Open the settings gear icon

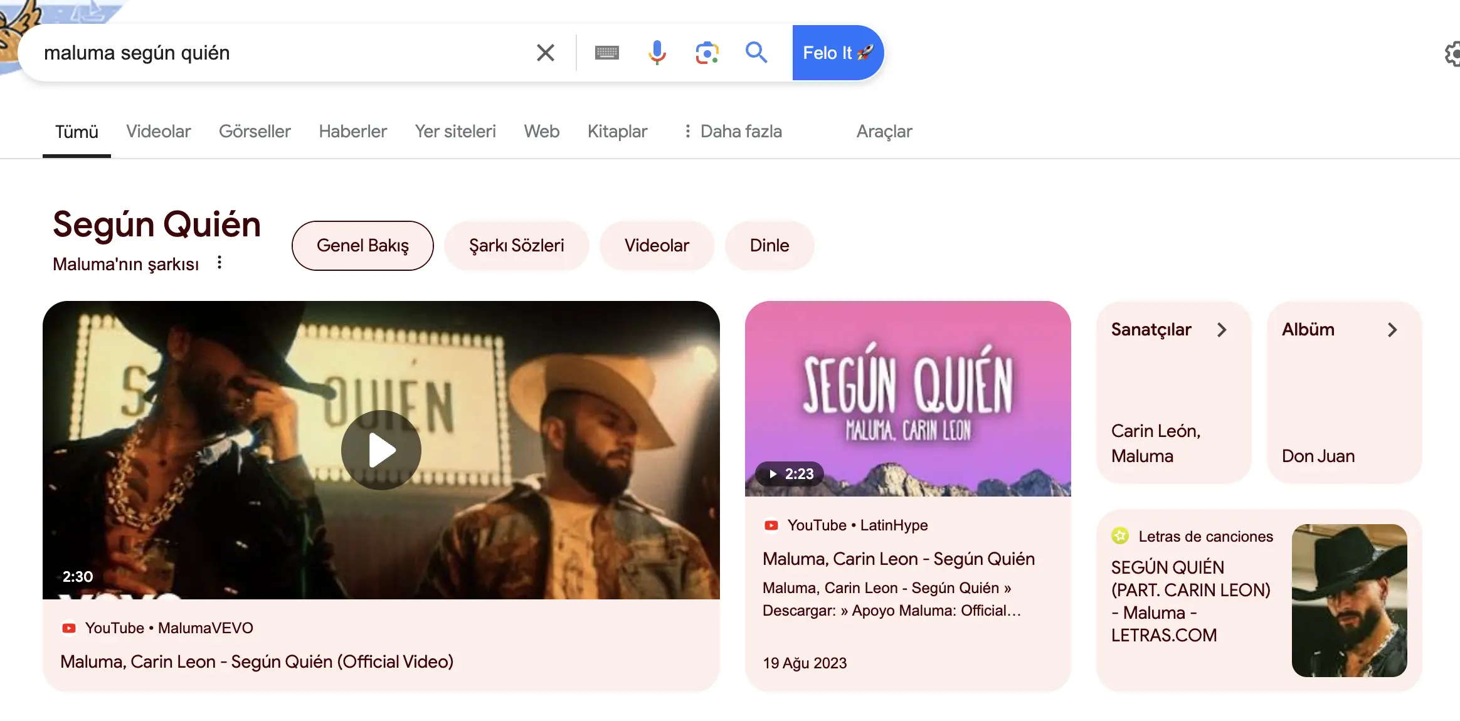click(x=1452, y=54)
